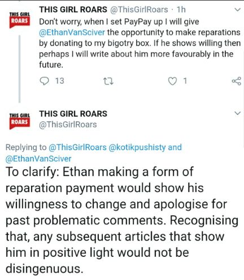Click the @ThisGirlRoars handle under second name
The image size is (244, 280).
tap(68, 124)
